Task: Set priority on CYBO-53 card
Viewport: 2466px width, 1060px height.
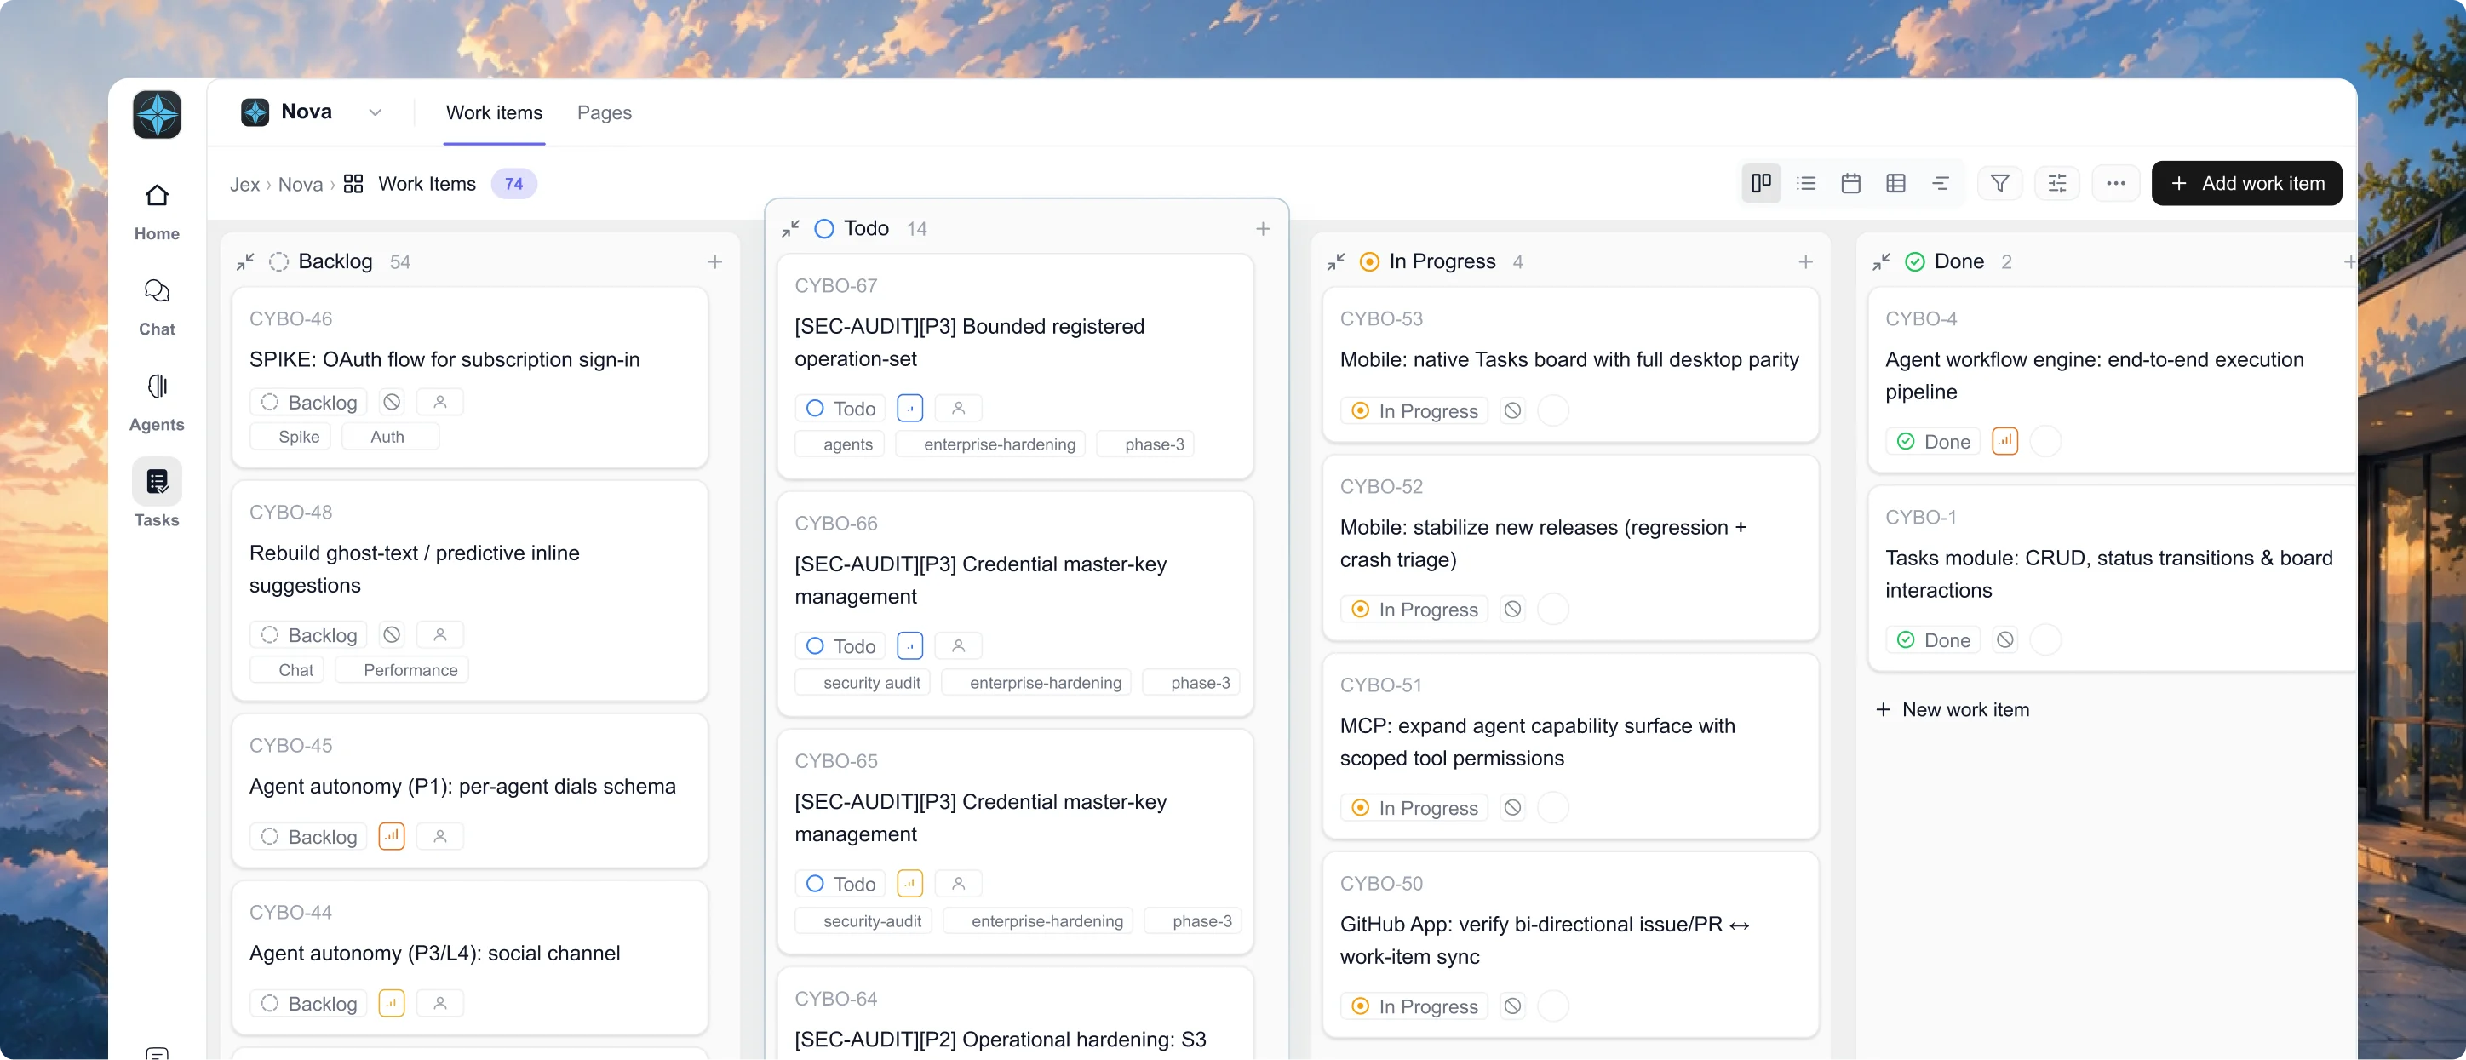Action: coord(1512,410)
